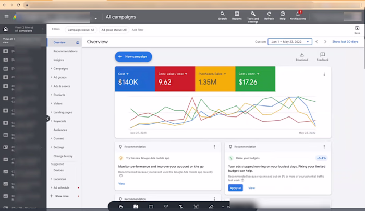The image size is (365, 211).
Task: Click the home icon in left sidebar
Action: pos(6,29)
